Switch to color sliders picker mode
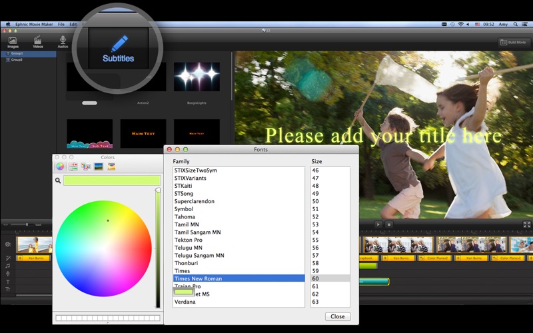Screen dimensions: 533x333 (73, 166)
